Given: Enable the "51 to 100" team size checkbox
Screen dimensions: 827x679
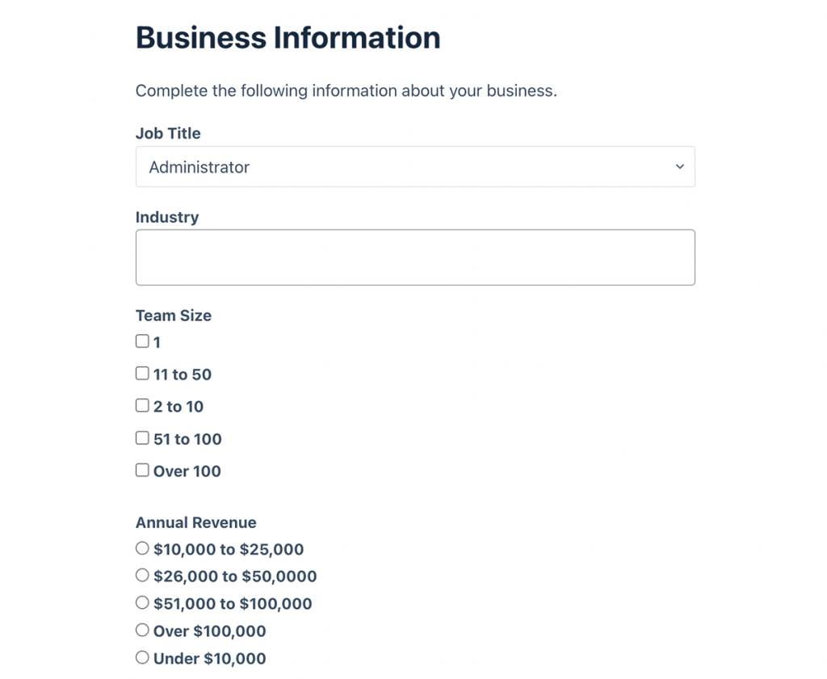Looking at the screenshot, I should point(141,438).
